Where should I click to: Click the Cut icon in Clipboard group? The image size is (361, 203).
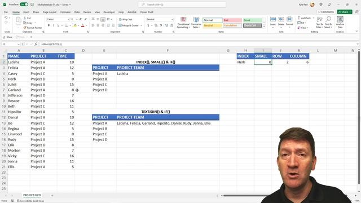coord(25,18)
